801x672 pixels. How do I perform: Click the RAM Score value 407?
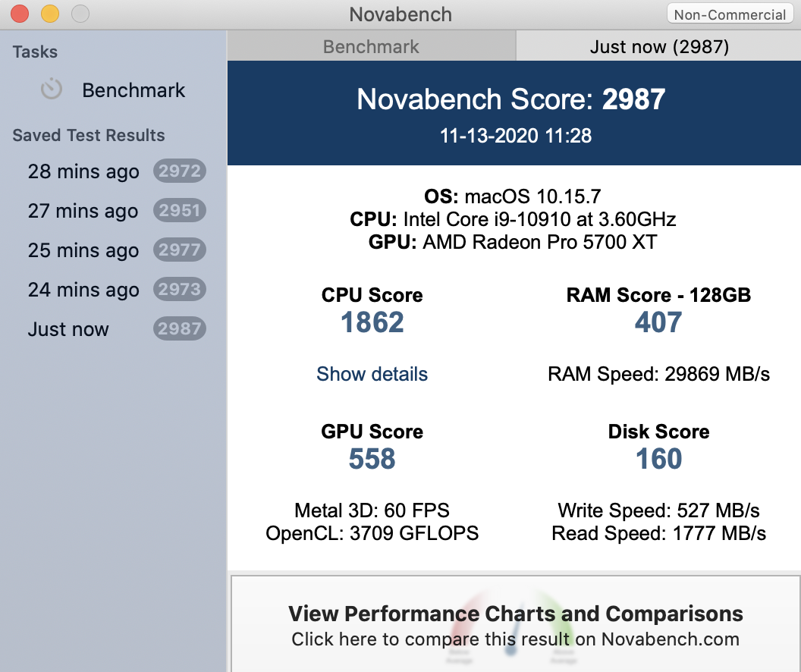coord(658,322)
